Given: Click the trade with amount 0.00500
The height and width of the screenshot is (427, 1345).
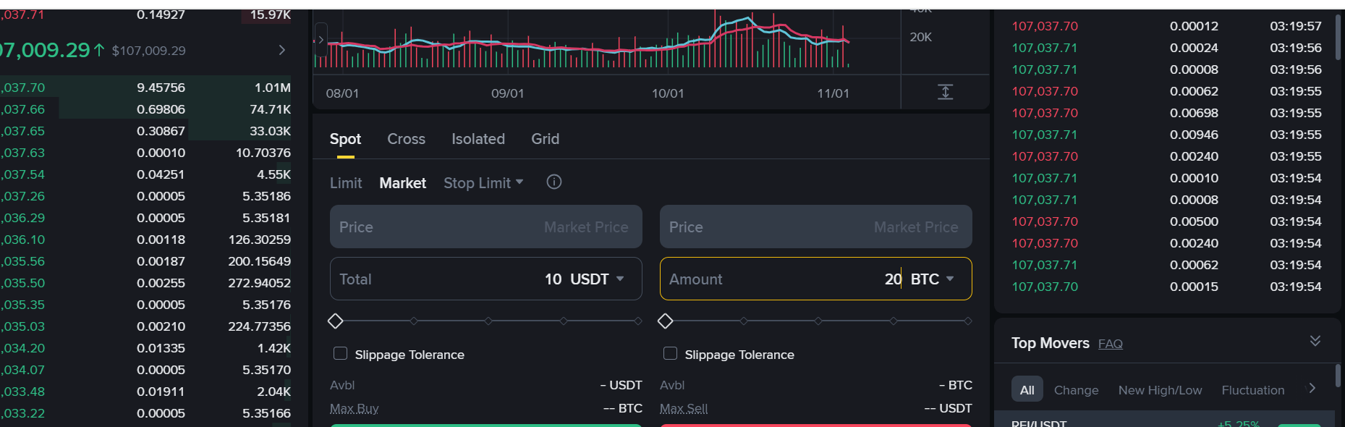Looking at the screenshot, I should coord(1166,221).
